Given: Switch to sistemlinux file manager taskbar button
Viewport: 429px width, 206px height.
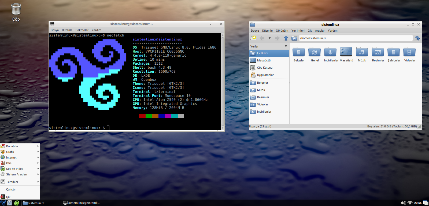Looking at the screenshot, I should [x=40, y=203].
